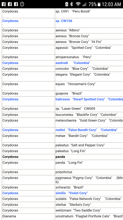Open the sp. CW106 link
Image resolution: width=123 pixels, height=220 pixels.
(64, 21)
